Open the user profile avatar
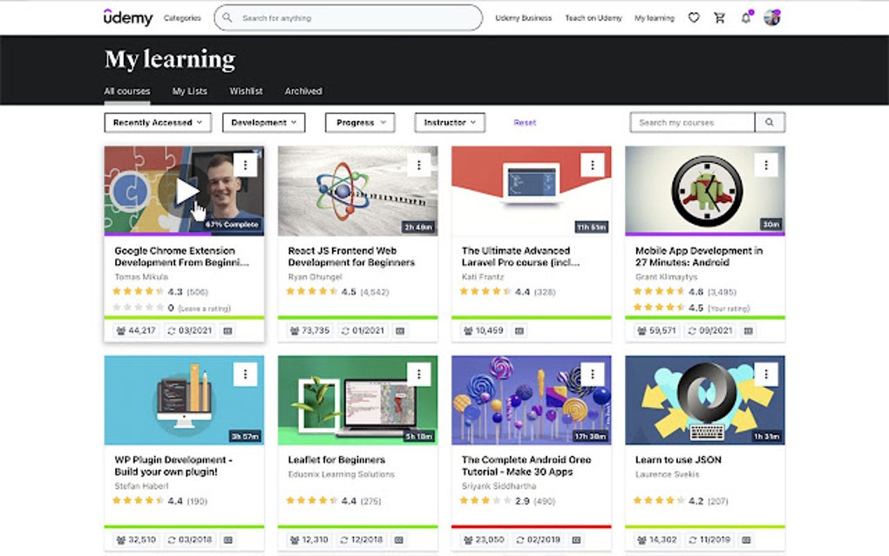Screen dimensions: 889x556 [x=771, y=17]
